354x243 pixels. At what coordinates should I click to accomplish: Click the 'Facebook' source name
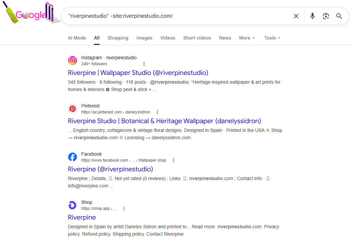coord(92,154)
